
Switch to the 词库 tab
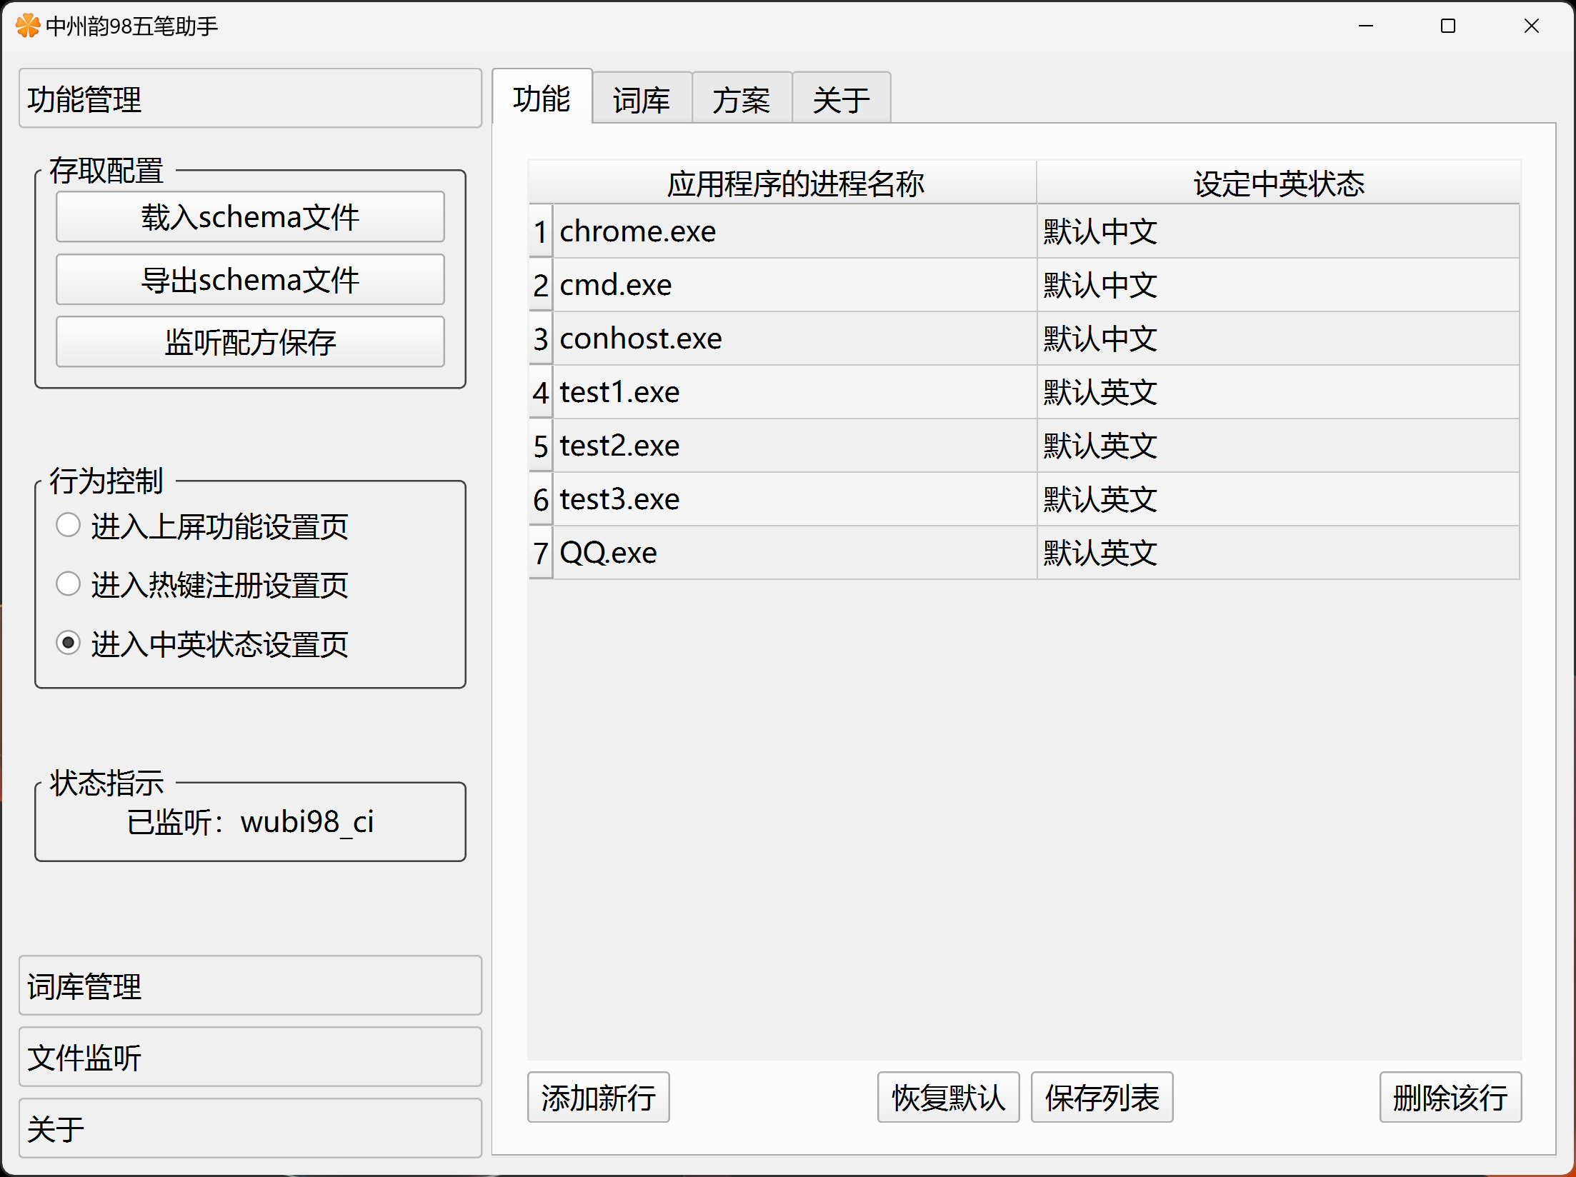(x=641, y=99)
